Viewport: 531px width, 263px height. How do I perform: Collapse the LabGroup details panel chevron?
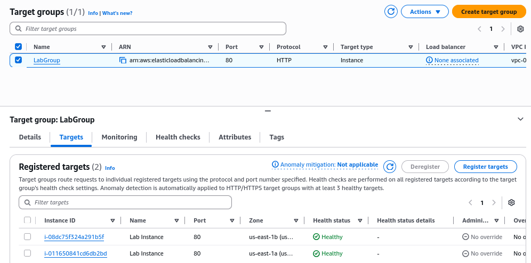[521, 119]
